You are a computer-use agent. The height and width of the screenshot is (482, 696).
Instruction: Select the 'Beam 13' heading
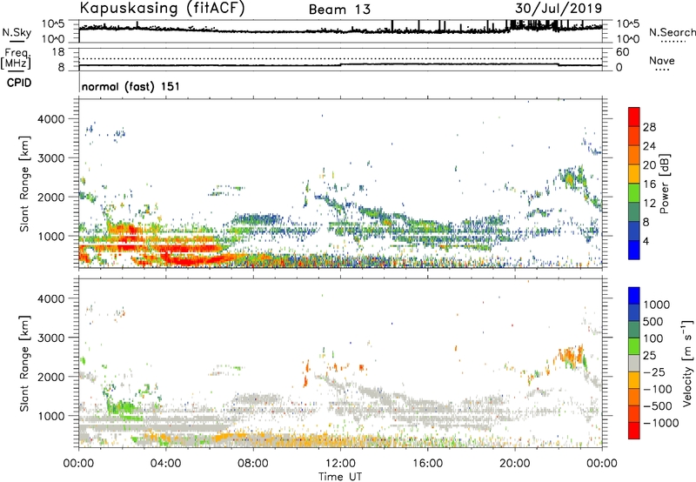click(339, 10)
